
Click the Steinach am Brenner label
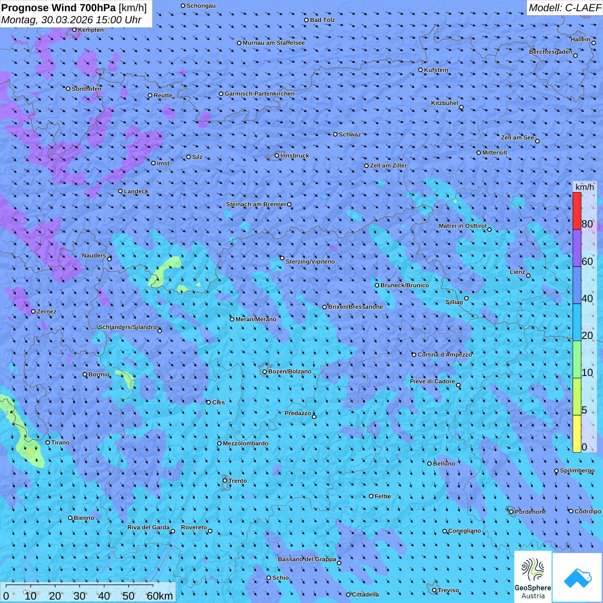pos(256,204)
